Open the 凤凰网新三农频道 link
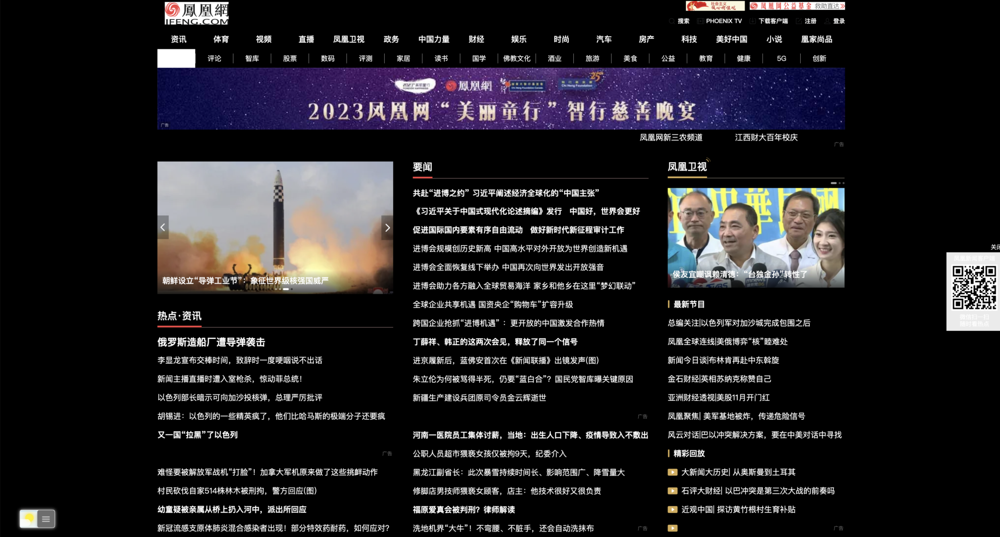1000x537 pixels. click(x=671, y=138)
